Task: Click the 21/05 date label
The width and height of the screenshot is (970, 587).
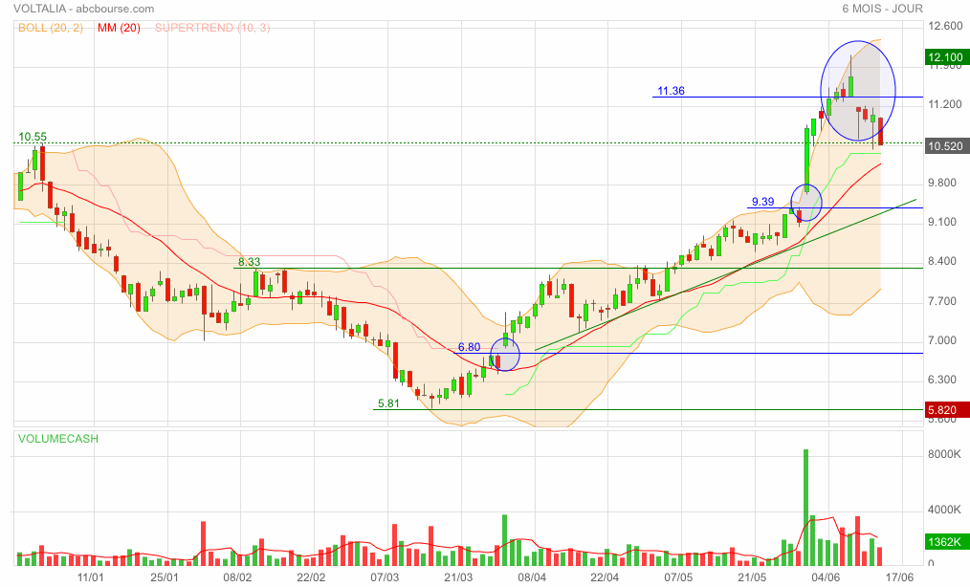Action: click(x=752, y=577)
